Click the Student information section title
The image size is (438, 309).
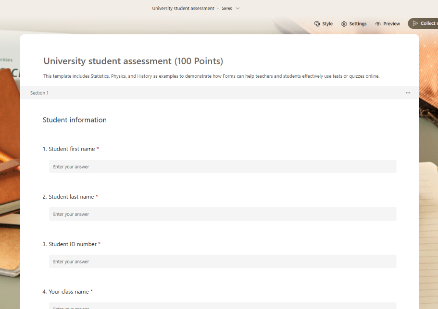[x=75, y=119]
